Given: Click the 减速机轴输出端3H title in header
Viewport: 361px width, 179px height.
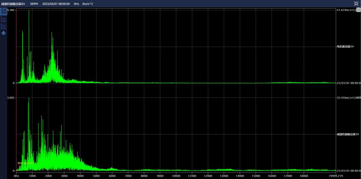Looking at the screenshot, I should point(13,4).
